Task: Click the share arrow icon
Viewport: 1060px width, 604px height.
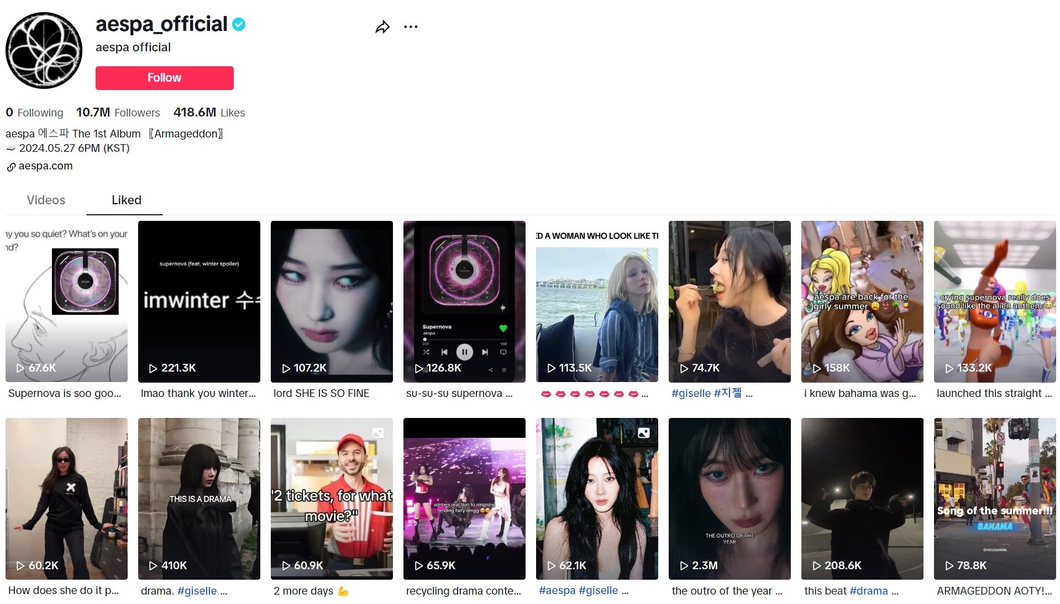Action: (x=382, y=27)
